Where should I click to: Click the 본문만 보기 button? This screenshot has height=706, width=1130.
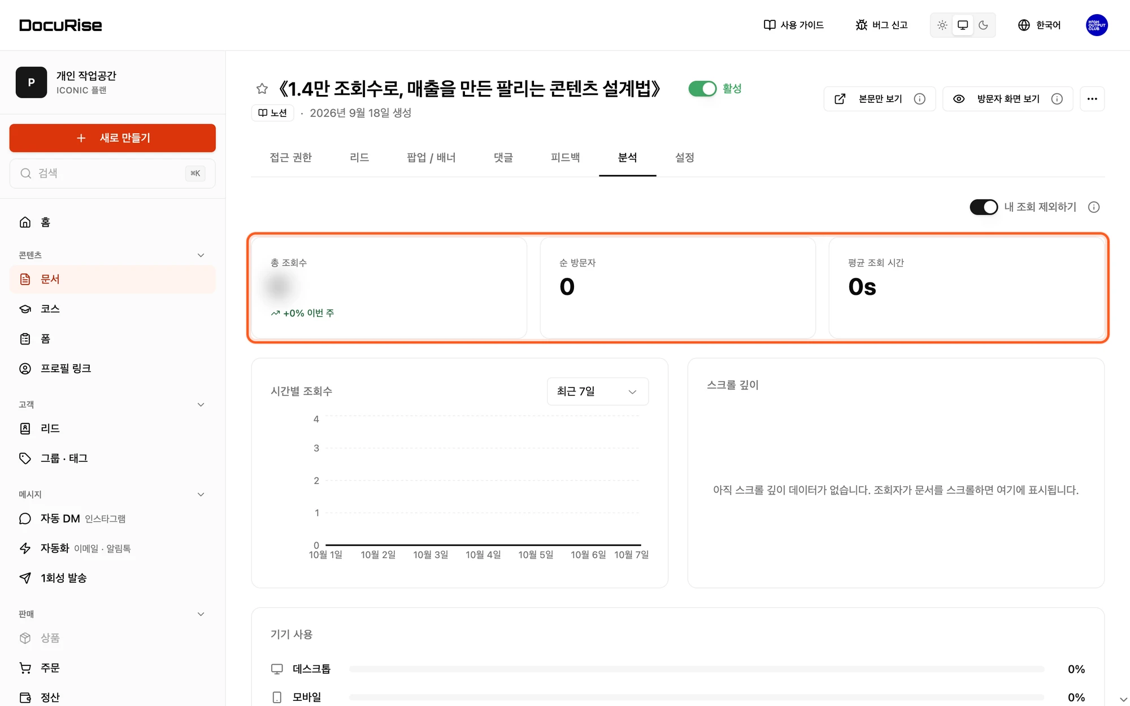(x=879, y=99)
